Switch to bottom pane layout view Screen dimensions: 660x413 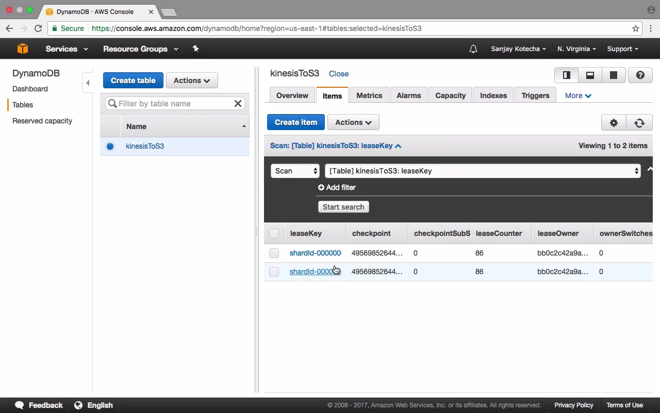point(590,75)
